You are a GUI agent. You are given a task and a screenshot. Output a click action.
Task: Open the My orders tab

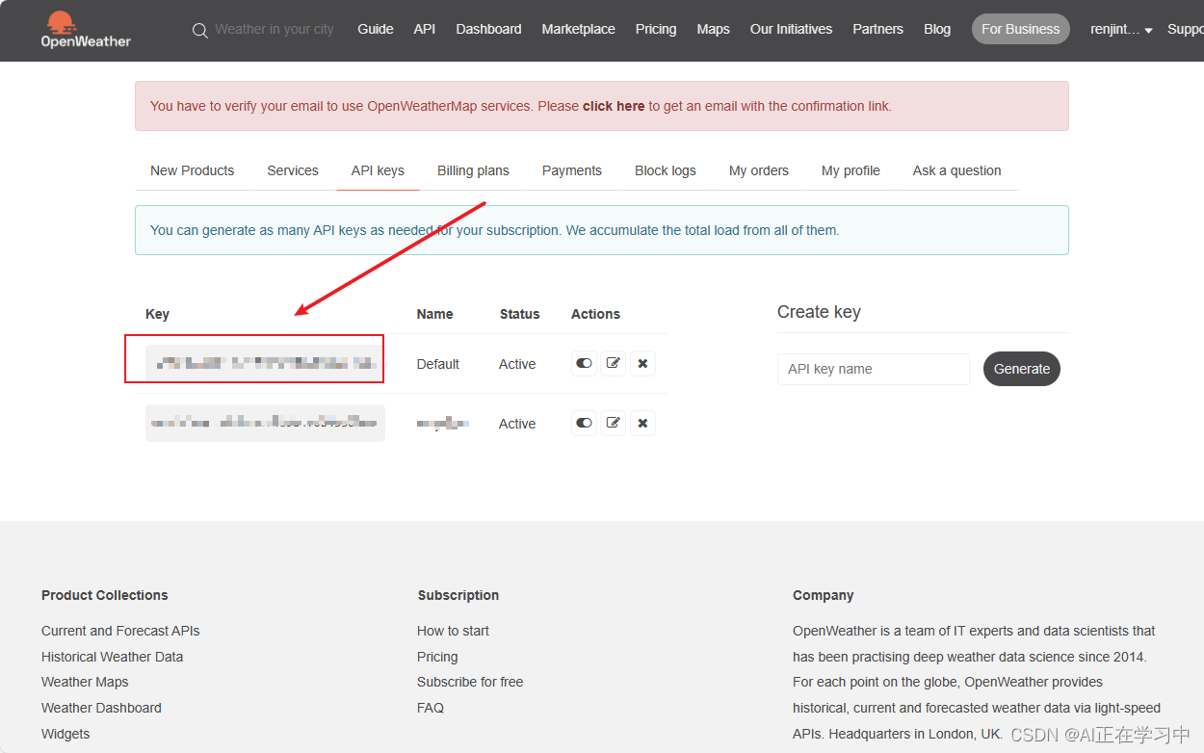759,170
